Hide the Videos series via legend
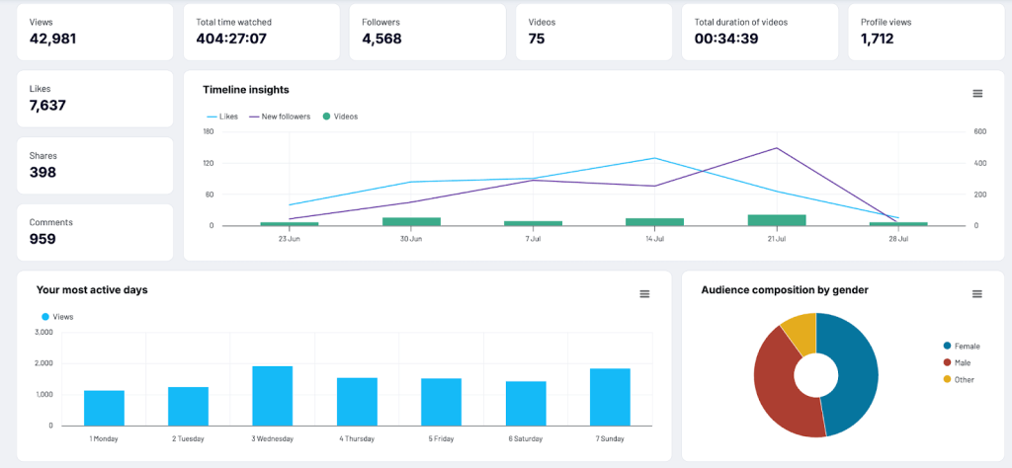This screenshot has height=468, width=1012. [341, 117]
